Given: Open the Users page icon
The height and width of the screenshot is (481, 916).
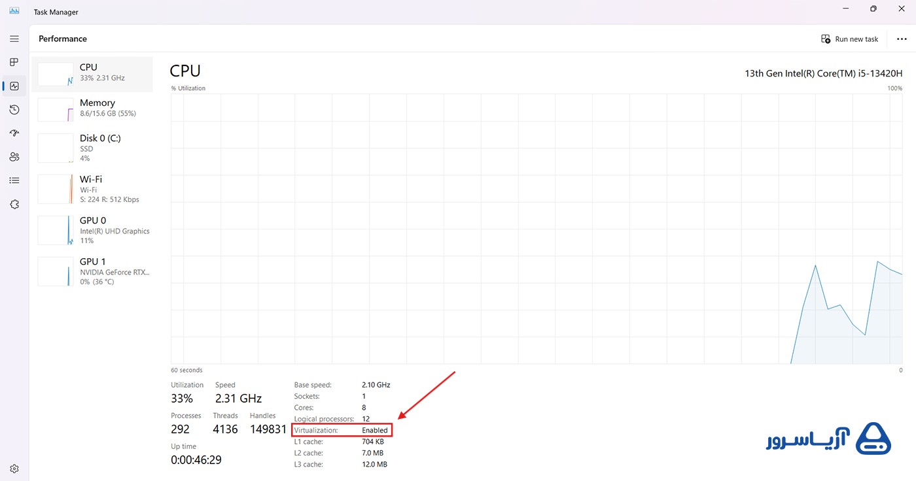Looking at the screenshot, I should (14, 157).
